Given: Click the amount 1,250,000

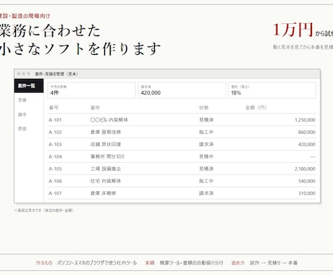Looking at the screenshot, I should 305,120.
